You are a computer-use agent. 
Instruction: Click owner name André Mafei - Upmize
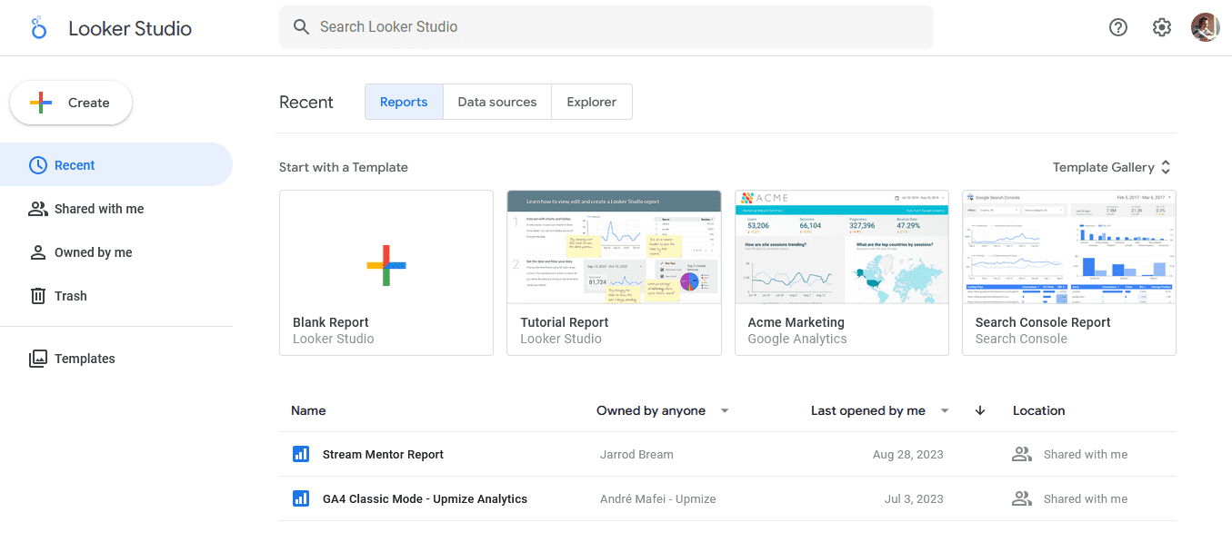658,499
